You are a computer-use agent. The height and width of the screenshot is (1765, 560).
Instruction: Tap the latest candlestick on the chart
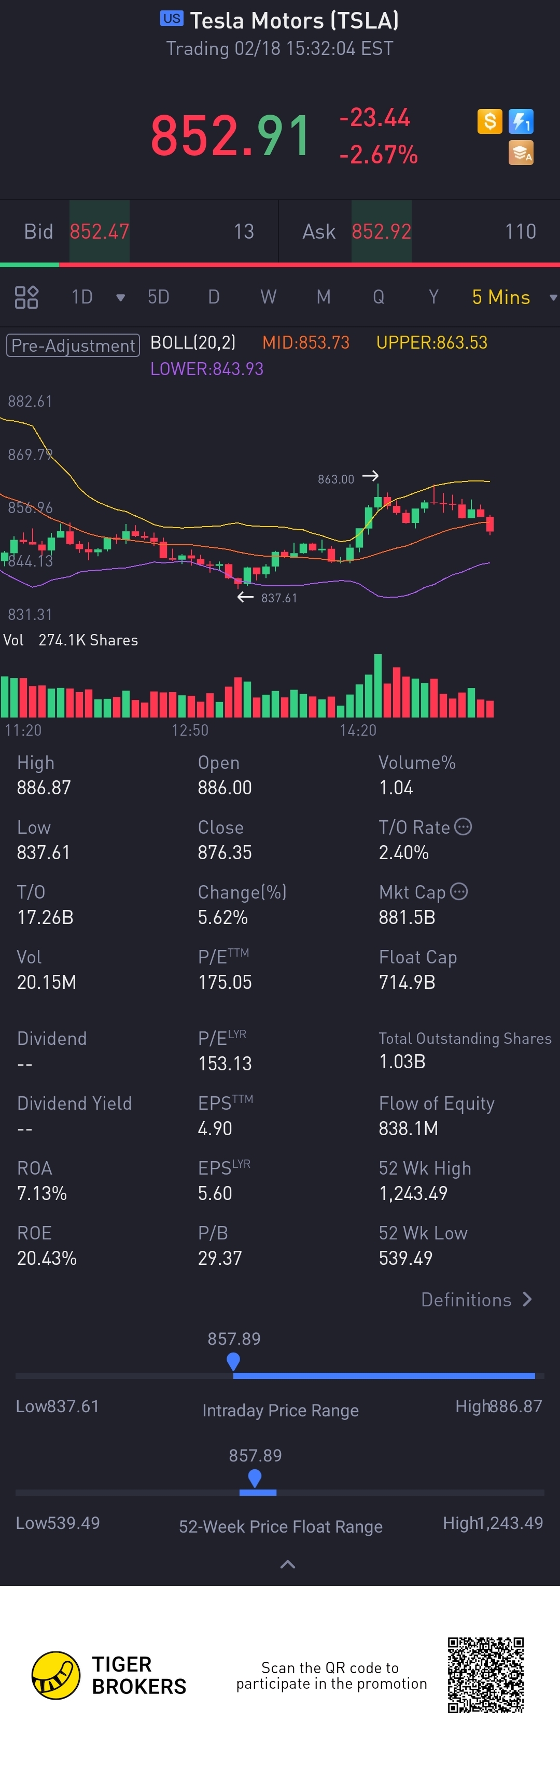(x=489, y=524)
